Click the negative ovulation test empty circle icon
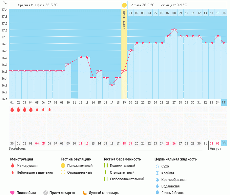 (x=63, y=172)
